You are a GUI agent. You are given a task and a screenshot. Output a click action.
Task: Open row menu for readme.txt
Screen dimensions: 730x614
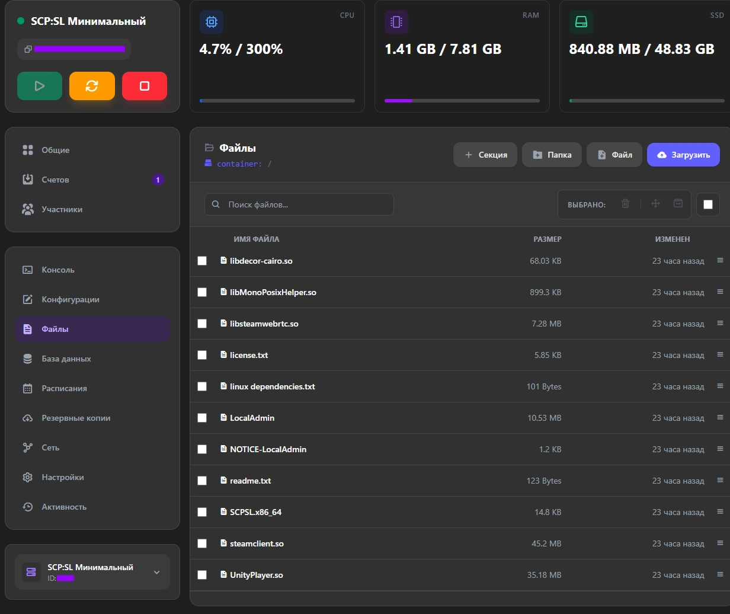[720, 480]
